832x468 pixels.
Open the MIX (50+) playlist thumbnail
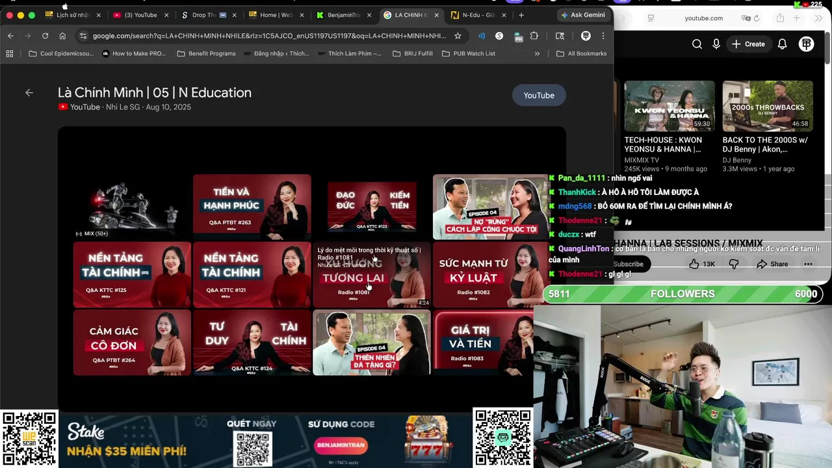click(x=132, y=207)
